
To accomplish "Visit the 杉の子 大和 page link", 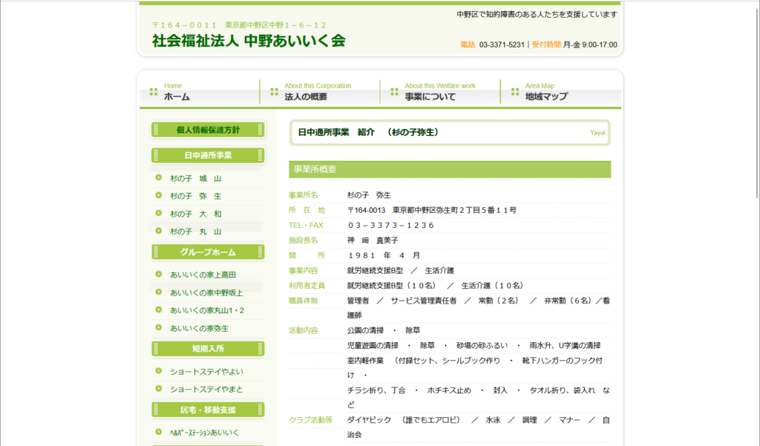I will click(x=196, y=214).
